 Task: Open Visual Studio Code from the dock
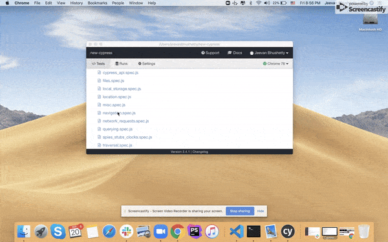coord(237,232)
